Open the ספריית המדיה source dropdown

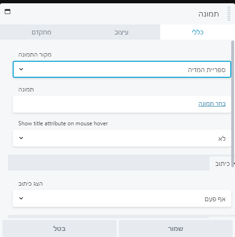(x=122, y=69)
